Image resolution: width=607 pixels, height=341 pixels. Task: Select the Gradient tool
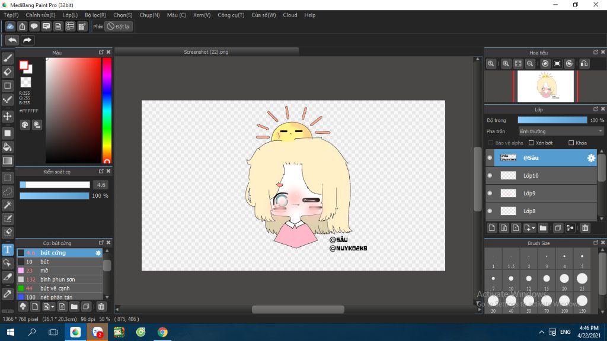pos(7,160)
